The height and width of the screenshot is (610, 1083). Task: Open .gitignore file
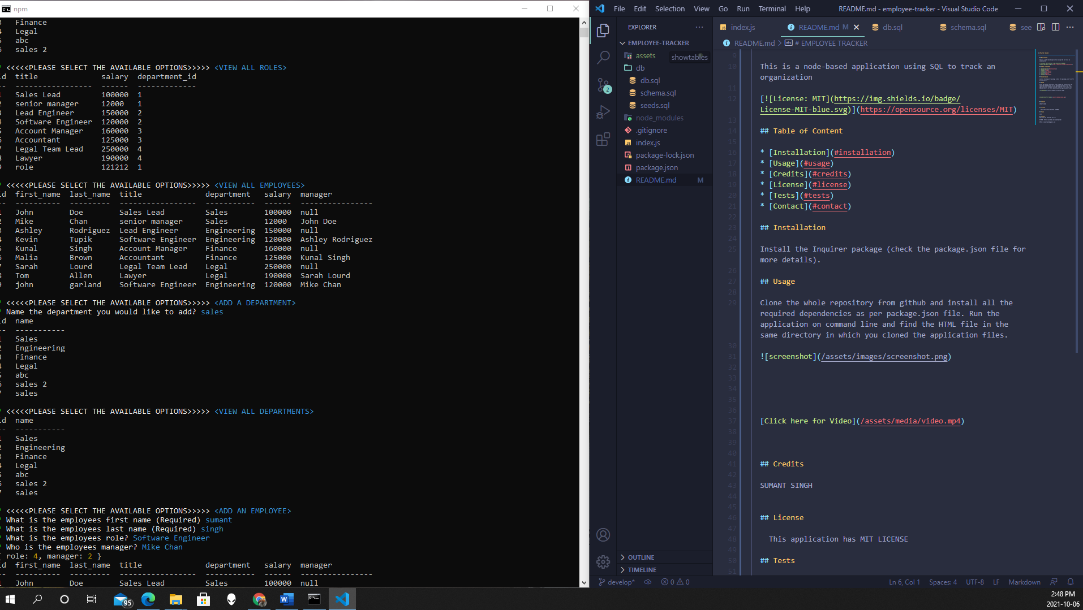click(651, 130)
